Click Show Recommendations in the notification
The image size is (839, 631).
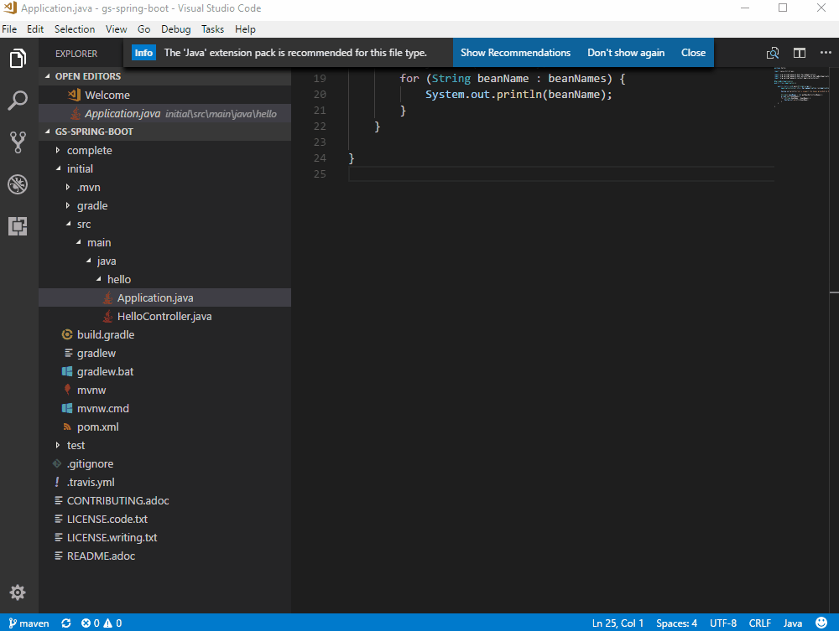tap(514, 52)
